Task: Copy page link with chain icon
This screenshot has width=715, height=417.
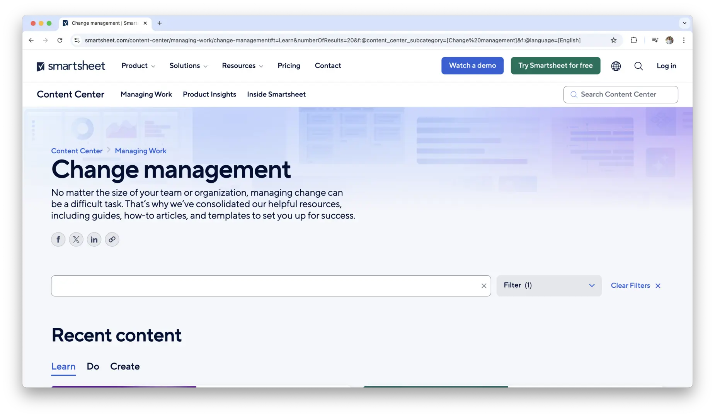Action: [x=112, y=239]
